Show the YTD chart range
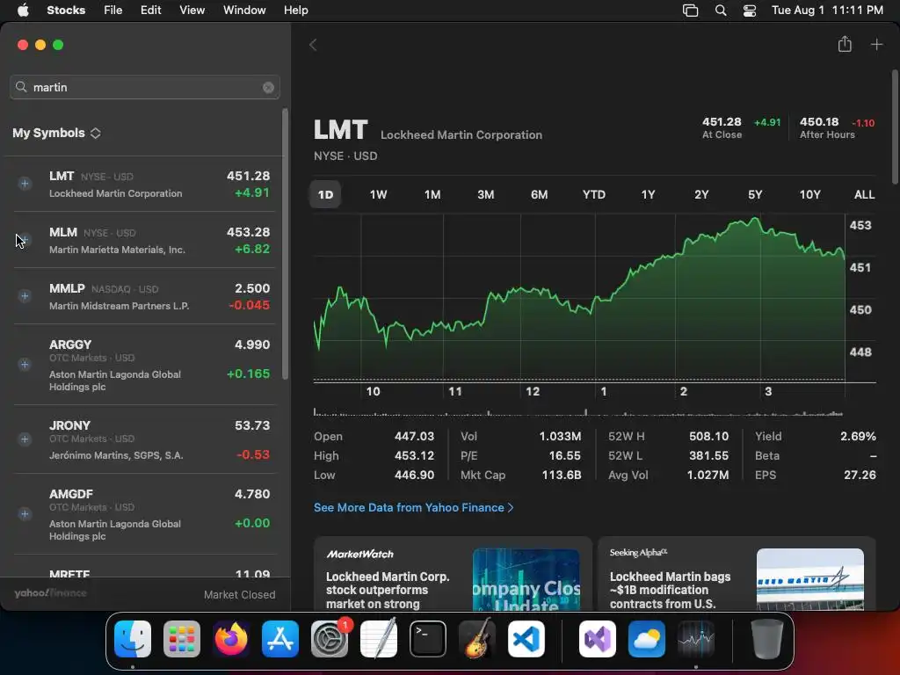 [594, 194]
